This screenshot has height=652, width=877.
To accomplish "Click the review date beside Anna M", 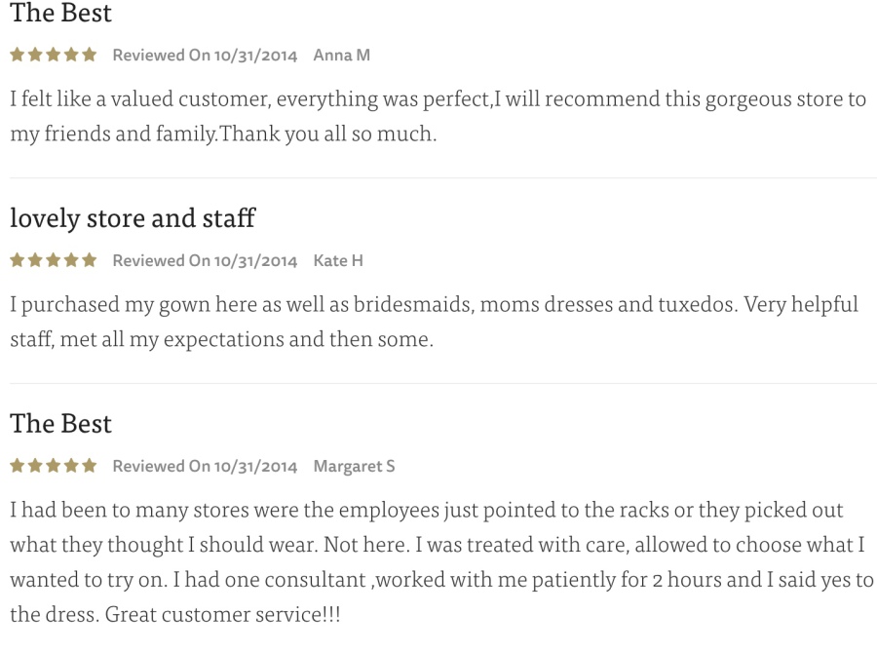I will point(205,56).
